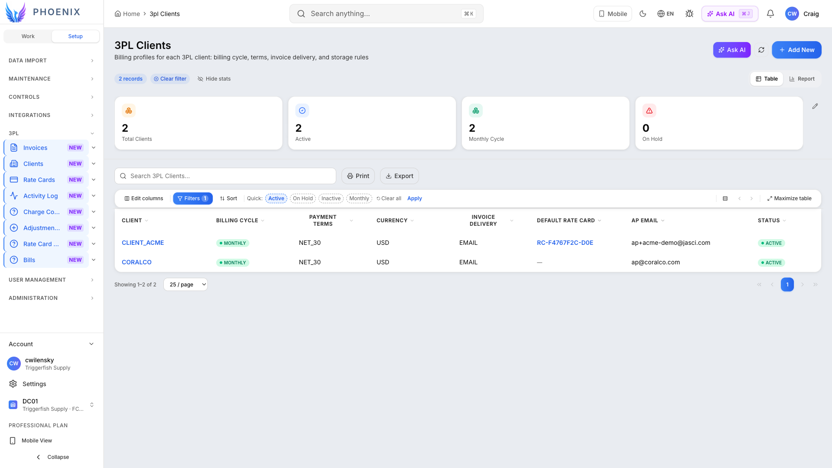832x468 pixels.
Task: Open the EN language selector
Action: tap(666, 14)
